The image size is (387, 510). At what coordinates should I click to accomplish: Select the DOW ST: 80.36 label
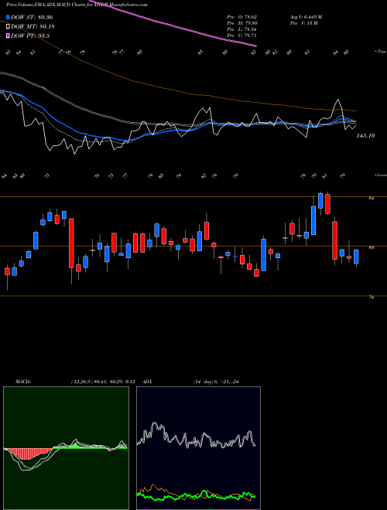tap(32, 17)
